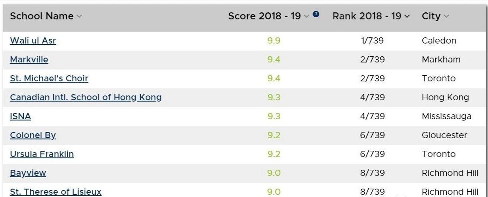The image size is (488, 197).
Task: Click the Score 2018 - 19 header text
Action: coord(264,16)
